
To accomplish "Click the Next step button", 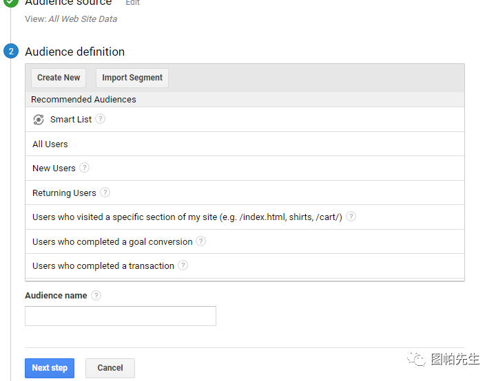I will coord(50,368).
